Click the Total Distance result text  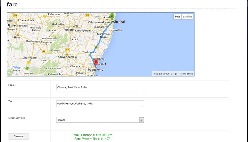click(x=92, y=135)
